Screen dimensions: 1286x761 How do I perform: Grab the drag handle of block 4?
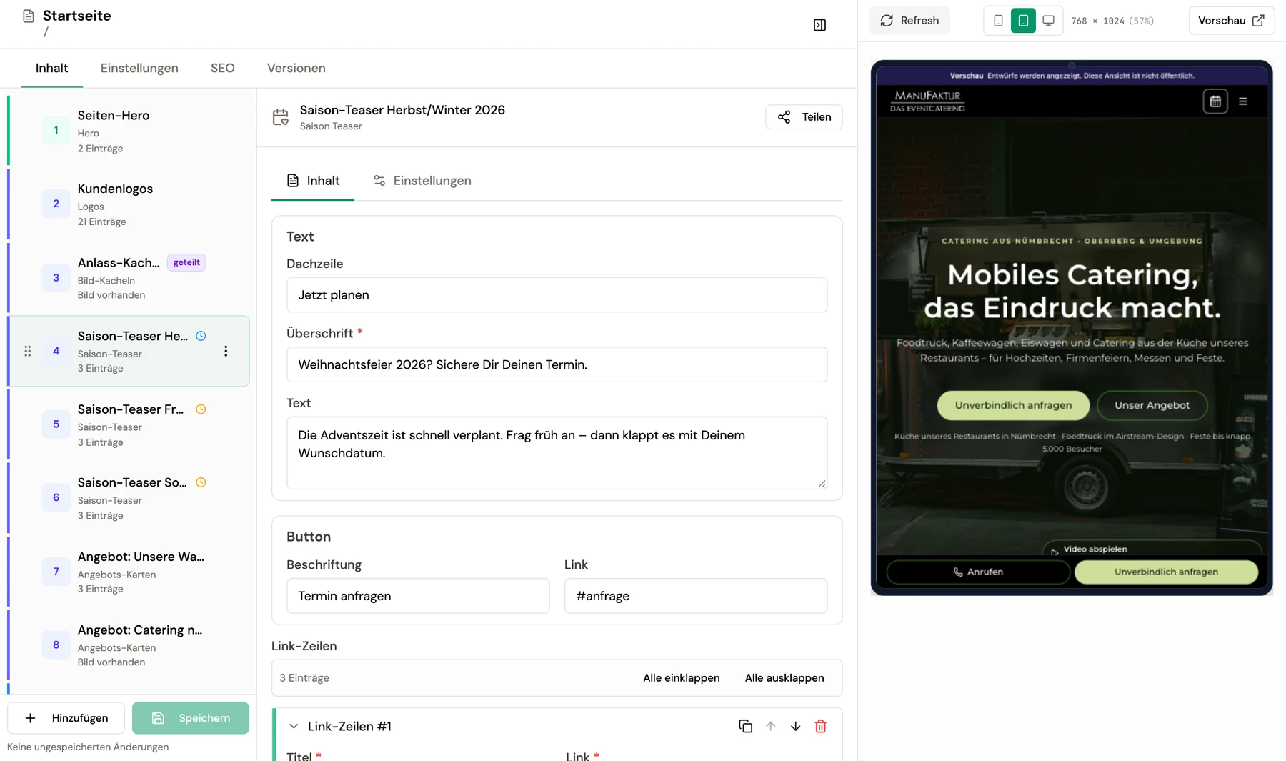click(x=28, y=351)
